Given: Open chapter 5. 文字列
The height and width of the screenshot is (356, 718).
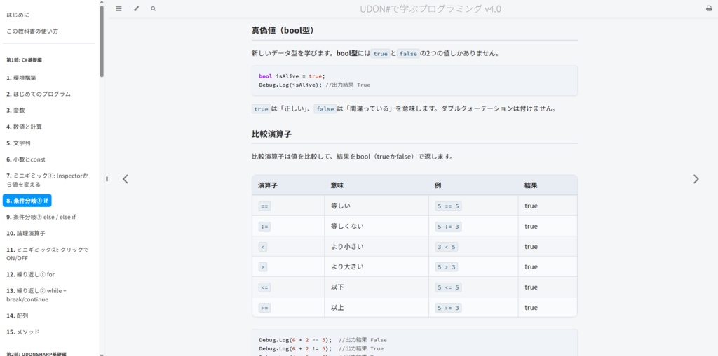Looking at the screenshot, I should tap(18, 143).
